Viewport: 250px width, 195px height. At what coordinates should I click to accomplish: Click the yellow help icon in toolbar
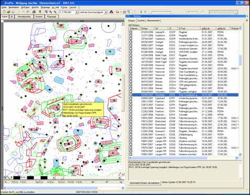[40, 12]
